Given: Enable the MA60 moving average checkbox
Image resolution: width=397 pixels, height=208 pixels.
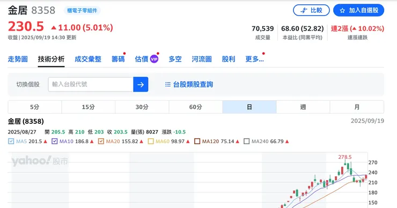Looking at the screenshot, I should (151, 141).
